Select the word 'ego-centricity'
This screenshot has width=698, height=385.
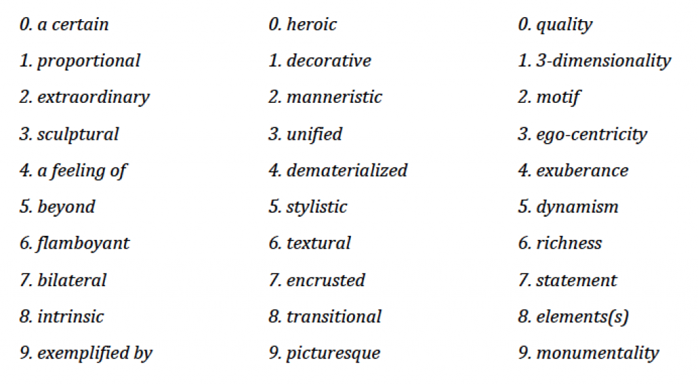[592, 134]
